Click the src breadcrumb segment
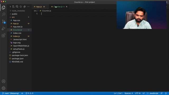 (35, 11)
